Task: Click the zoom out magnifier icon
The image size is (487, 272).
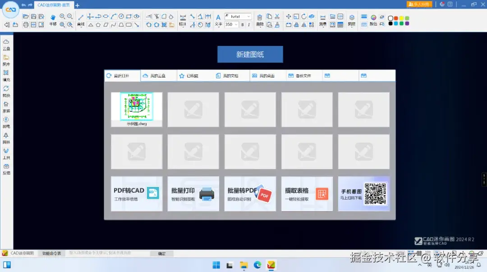Action: (70, 17)
